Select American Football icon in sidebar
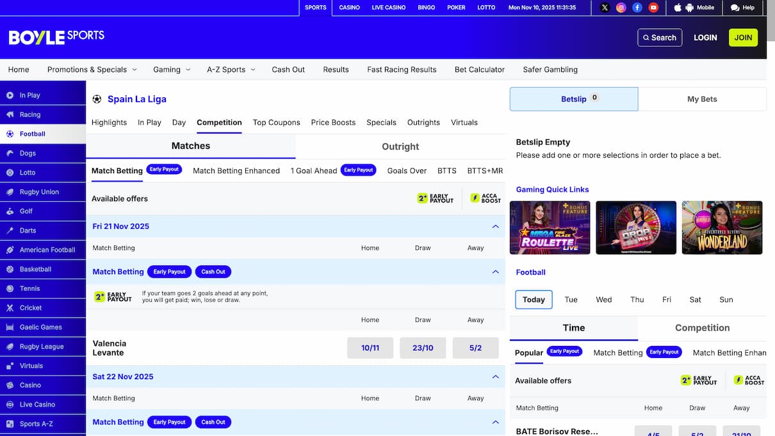The width and height of the screenshot is (775, 436). pos(10,250)
